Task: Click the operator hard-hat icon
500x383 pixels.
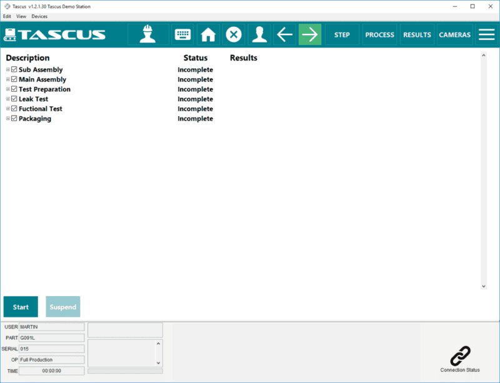Action: point(148,34)
